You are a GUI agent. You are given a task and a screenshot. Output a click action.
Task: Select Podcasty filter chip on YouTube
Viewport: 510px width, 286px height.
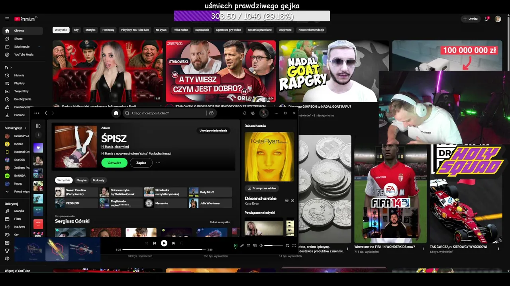108,30
